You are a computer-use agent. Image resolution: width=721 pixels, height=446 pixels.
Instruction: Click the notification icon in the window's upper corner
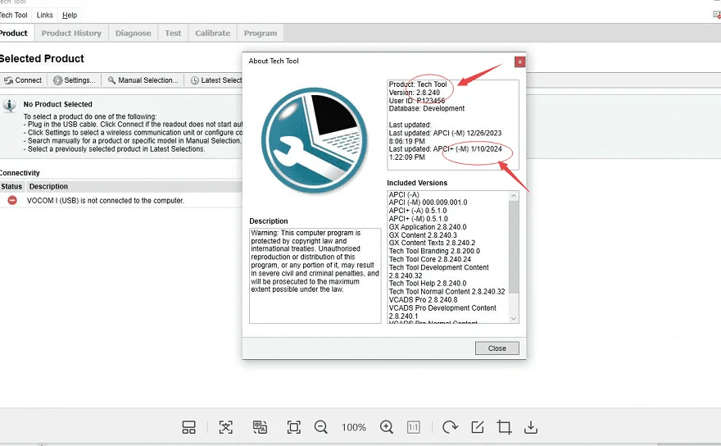click(x=716, y=16)
